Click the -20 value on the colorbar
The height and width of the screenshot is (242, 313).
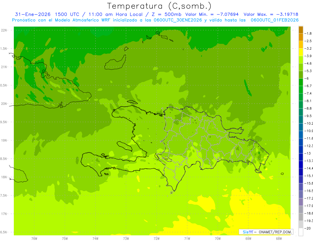308,228
